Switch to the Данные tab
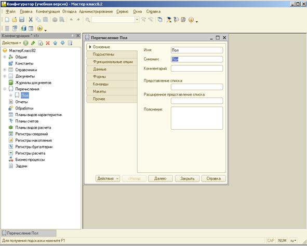The width and height of the screenshot is (307, 246). pos(112,69)
